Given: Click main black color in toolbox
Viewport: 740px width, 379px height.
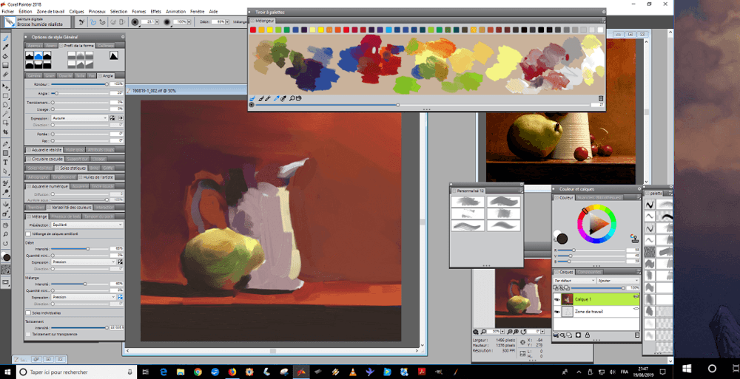Looking at the screenshot, I should click(6, 257).
